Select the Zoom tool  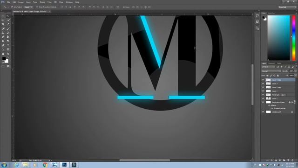8,54
